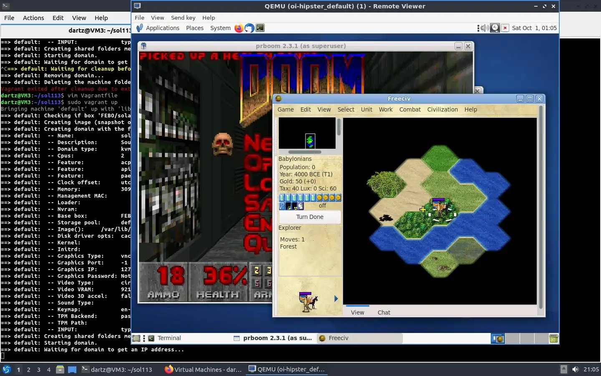The width and height of the screenshot is (601, 376).
Task: Click the red X tray icon in guest panel
Action: pyautogui.click(x=505, y=28)
